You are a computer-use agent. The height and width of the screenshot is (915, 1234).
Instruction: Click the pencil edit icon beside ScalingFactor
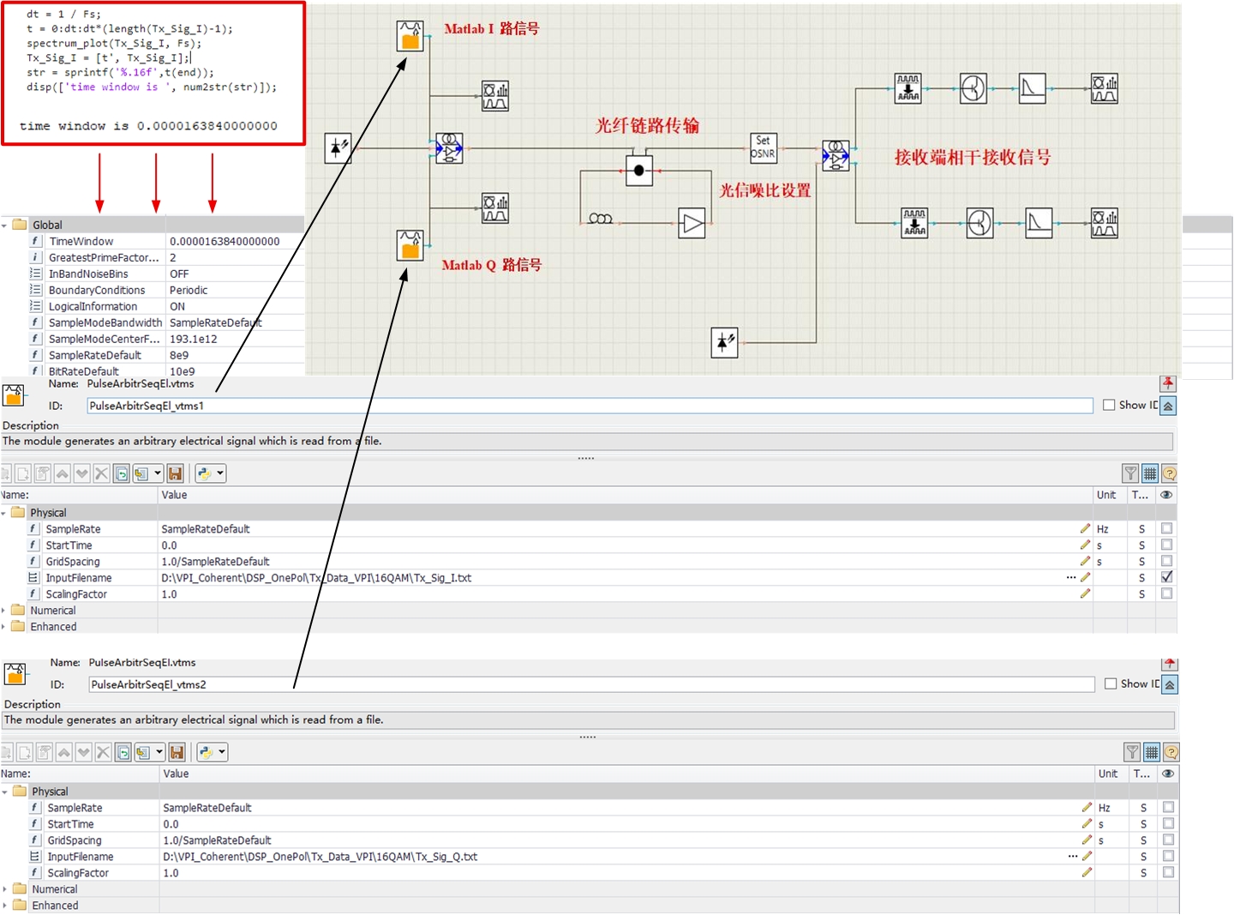click(x=1085, y=593)
